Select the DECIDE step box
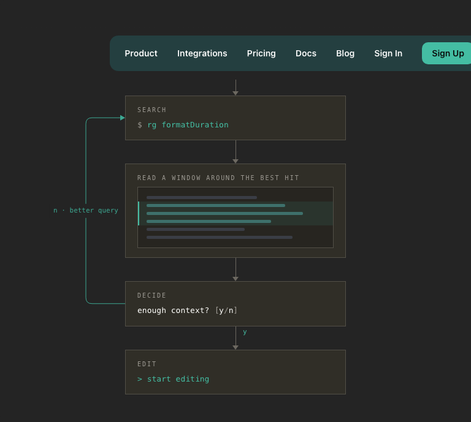The height and width of the screenshot is (422, 471). [235, 304]
